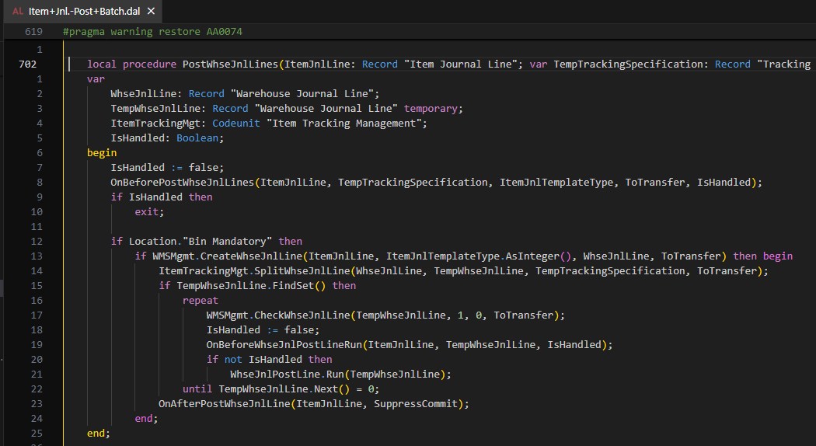Click the 'until' keyword
816x446 pixels.
[x=197, y=389]
